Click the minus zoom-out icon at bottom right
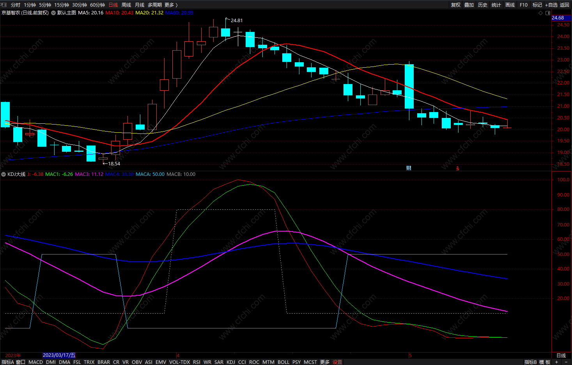The width and height of the screenshot is (572, 365). [x=566, y=362]
